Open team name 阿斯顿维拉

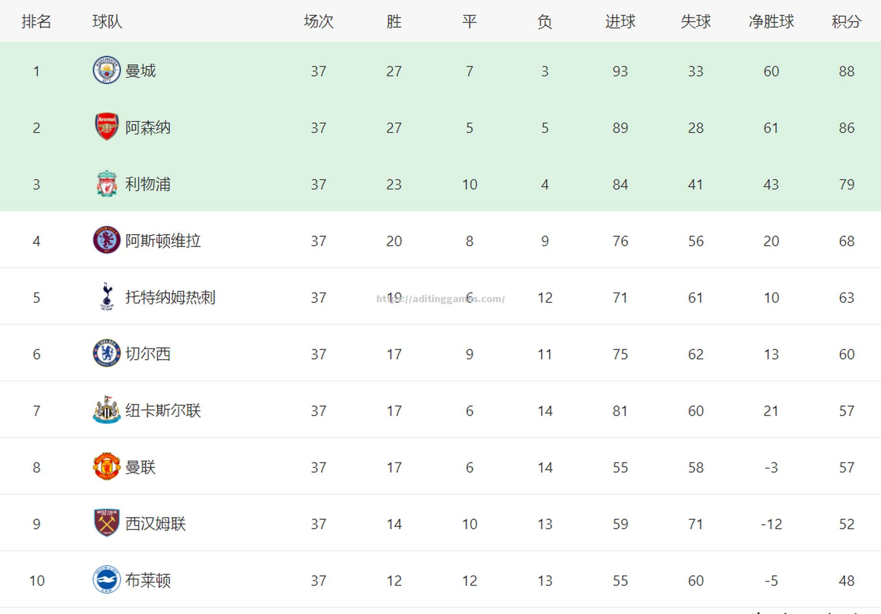click(163, 241)
